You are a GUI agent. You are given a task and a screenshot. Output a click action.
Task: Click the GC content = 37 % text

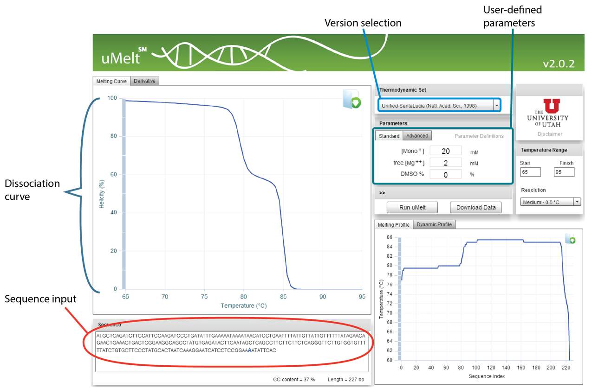(x=294, y=380)
